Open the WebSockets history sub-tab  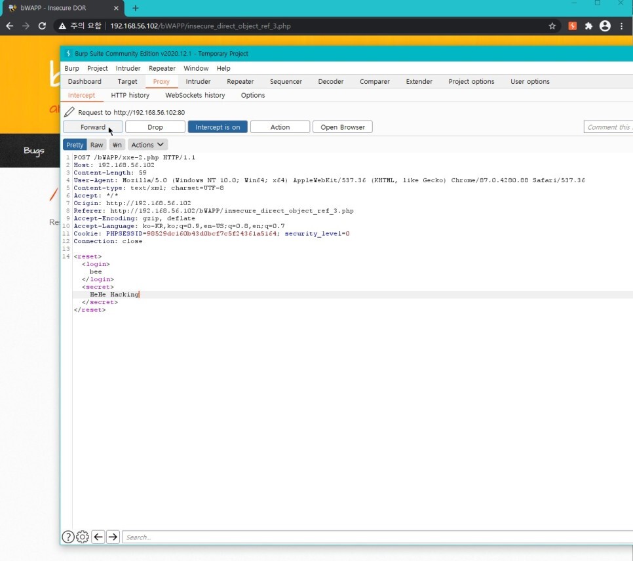click(195, 95)
